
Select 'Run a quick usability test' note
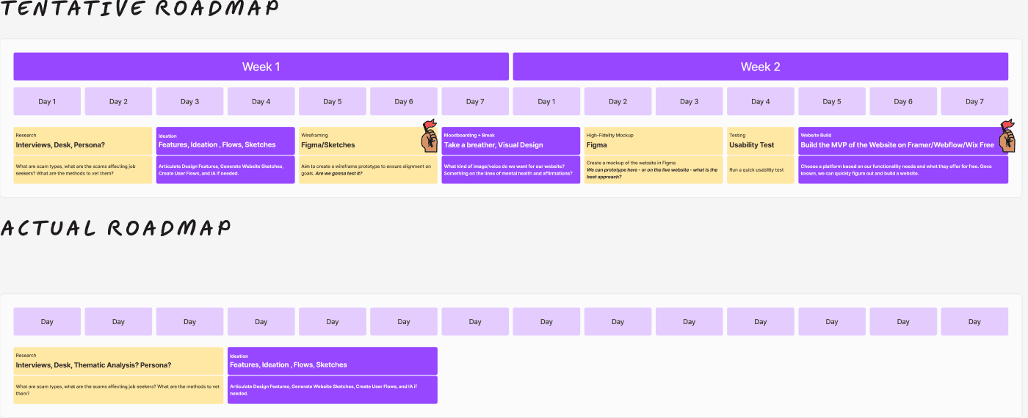[x=761, y=170]
